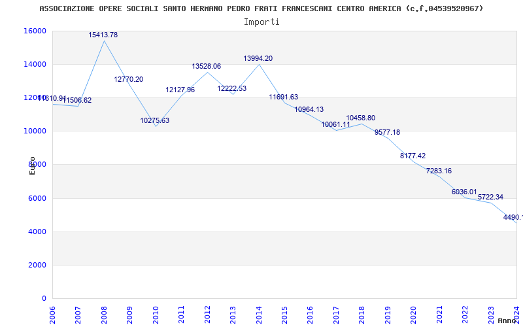Click the association name heading at top

(x=261, y=9)
